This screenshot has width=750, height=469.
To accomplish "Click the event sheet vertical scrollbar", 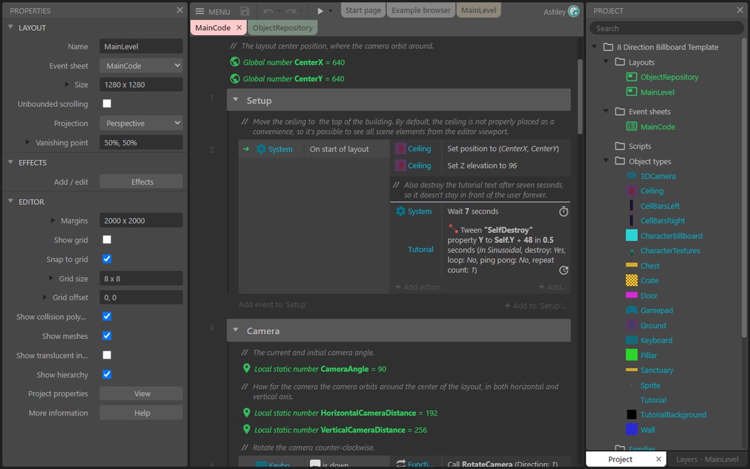I will (580, 95).
